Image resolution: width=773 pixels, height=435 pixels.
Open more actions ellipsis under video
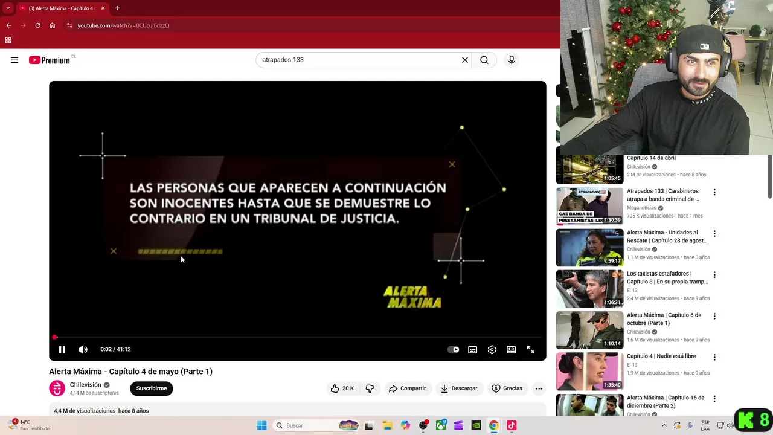tap(539, 388)
